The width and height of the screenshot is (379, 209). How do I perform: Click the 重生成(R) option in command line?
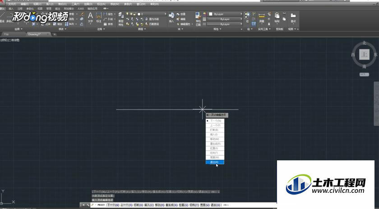click(x=171, y=205)
